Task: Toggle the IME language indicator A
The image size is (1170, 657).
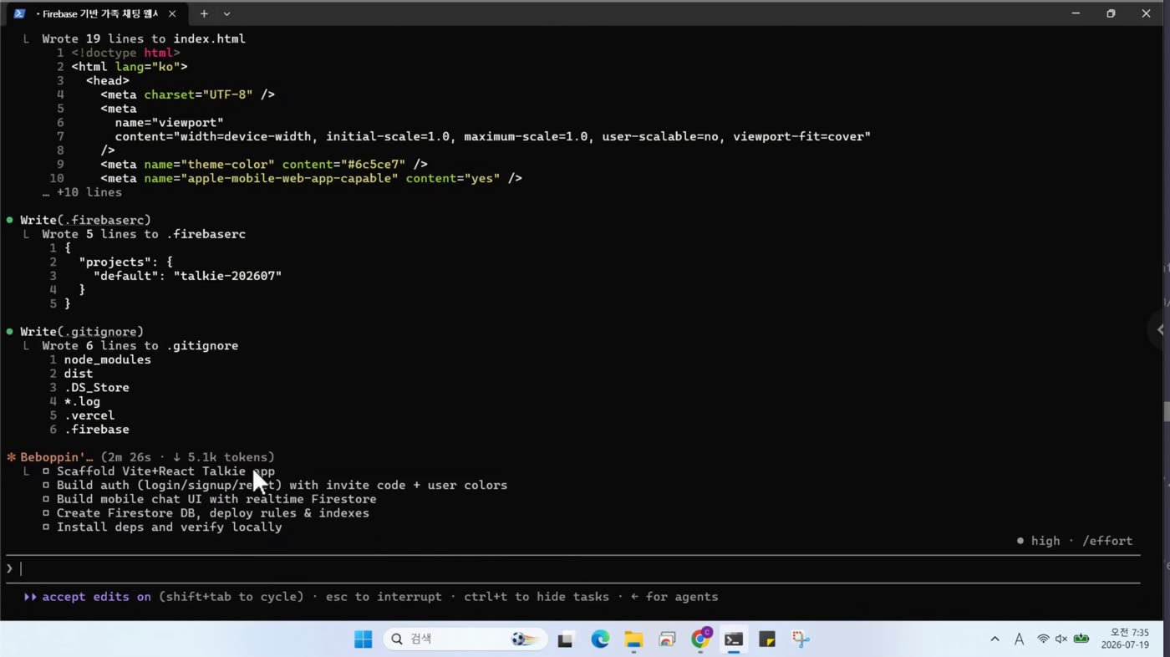Action: [1019, 639]
